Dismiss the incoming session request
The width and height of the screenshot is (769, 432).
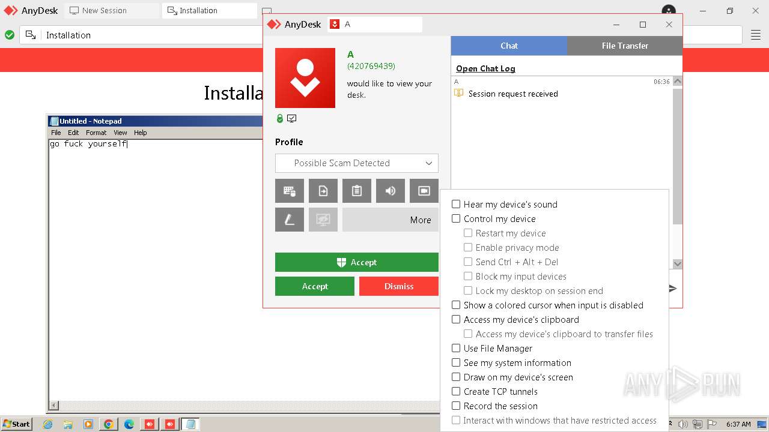coord(399,286)
